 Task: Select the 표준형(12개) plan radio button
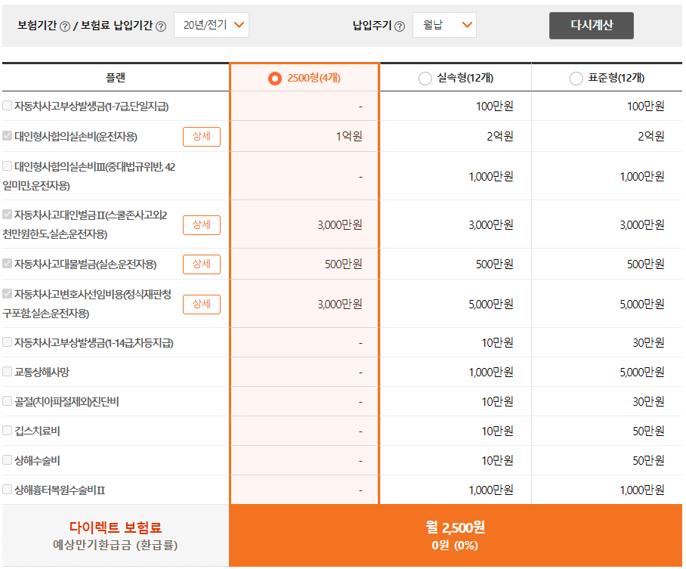(576, 79)
